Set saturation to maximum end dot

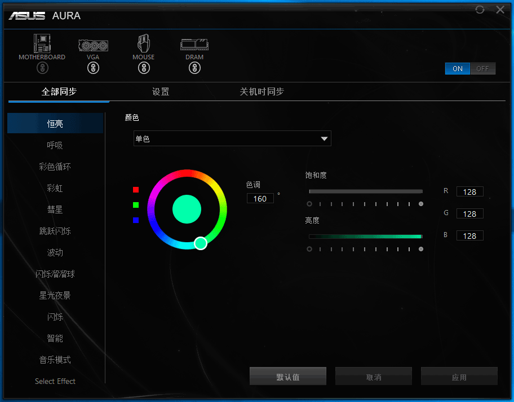click(x=421, y=204)
